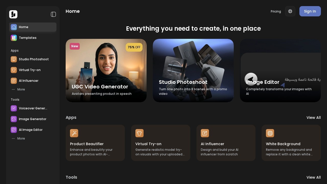Screen dimensions: 327x184
Task: Click "Turn one photo into 8 scenes" description
Action: (193, 91)
